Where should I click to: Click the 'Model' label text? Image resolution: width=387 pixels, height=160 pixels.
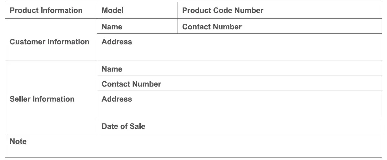click(113, 10)
